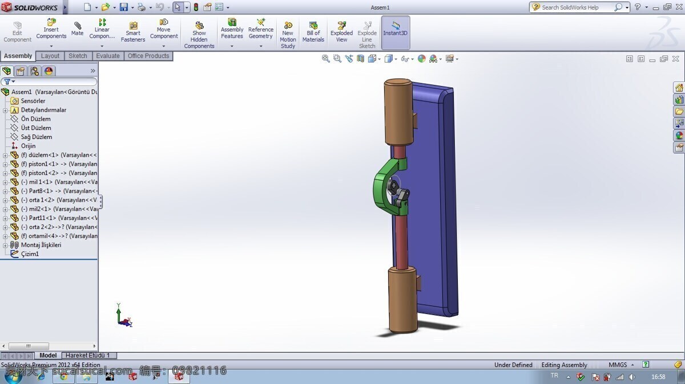Open the Design Library task pane icon
The height and width of the screenshot is (384, 685).
[x=679, y=100]
